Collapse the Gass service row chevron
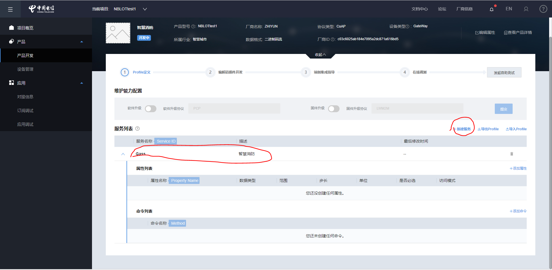 click(123, 154)
